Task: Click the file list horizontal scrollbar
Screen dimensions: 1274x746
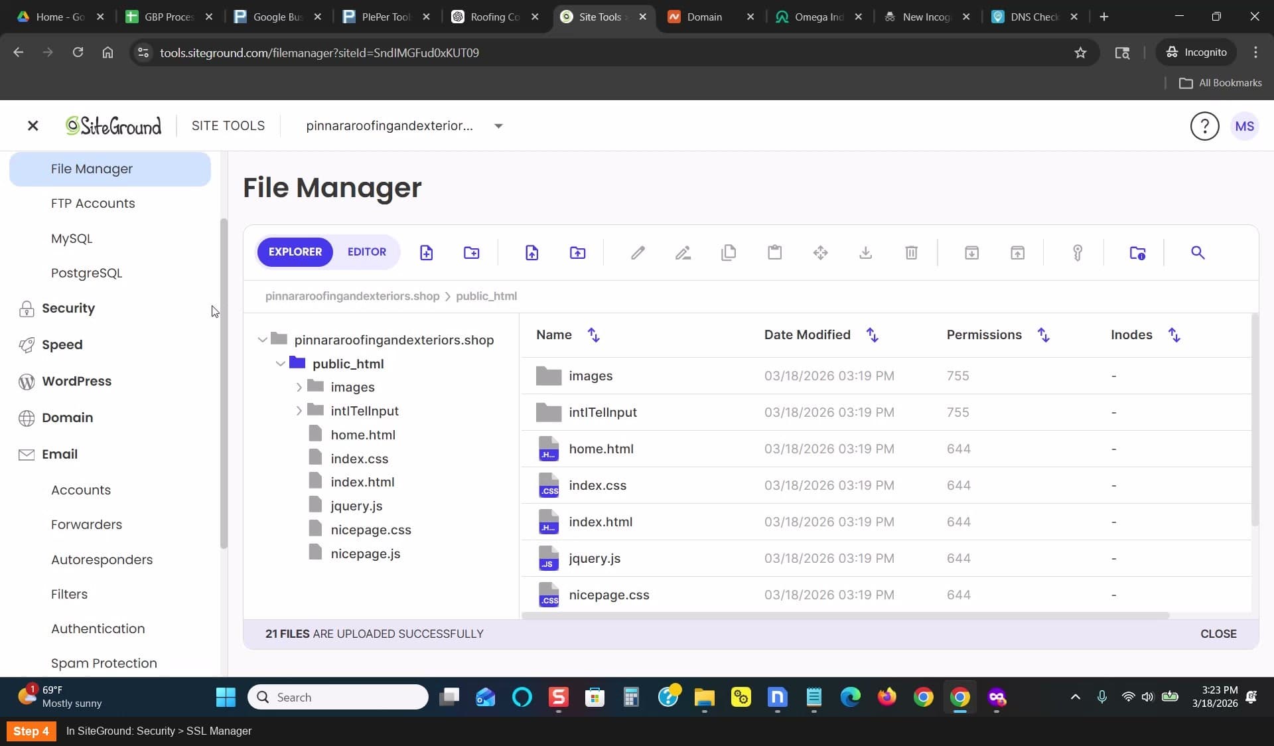Action: click(845, 616)
